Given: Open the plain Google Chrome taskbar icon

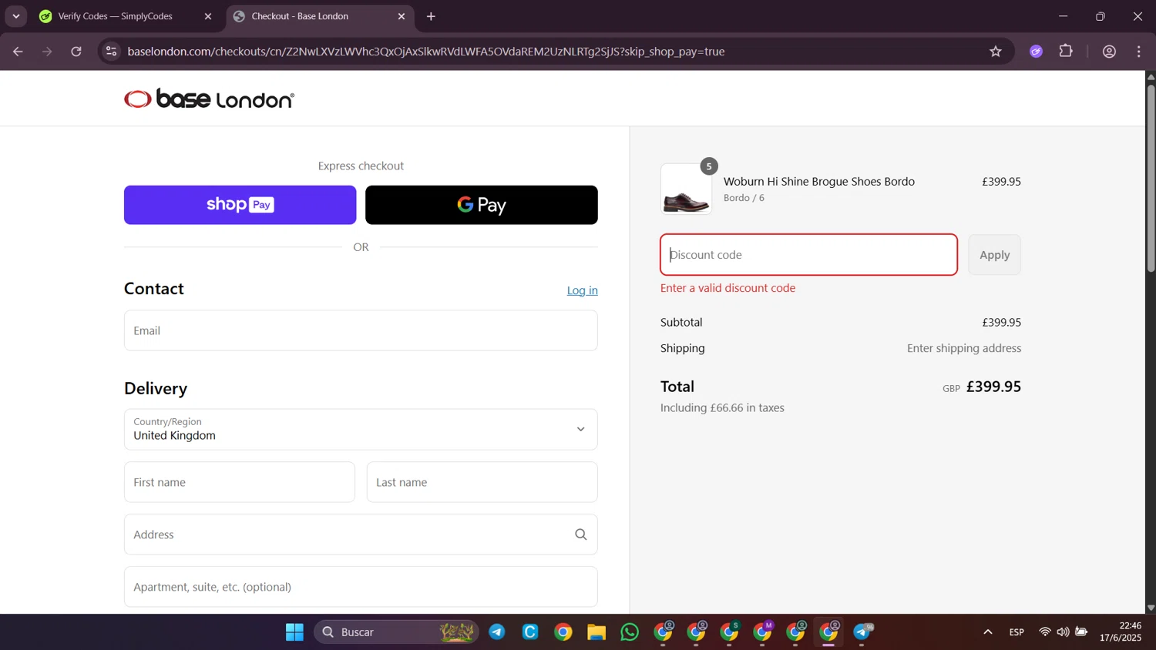Looking at the screenshot, I should (x=563, y=632).
